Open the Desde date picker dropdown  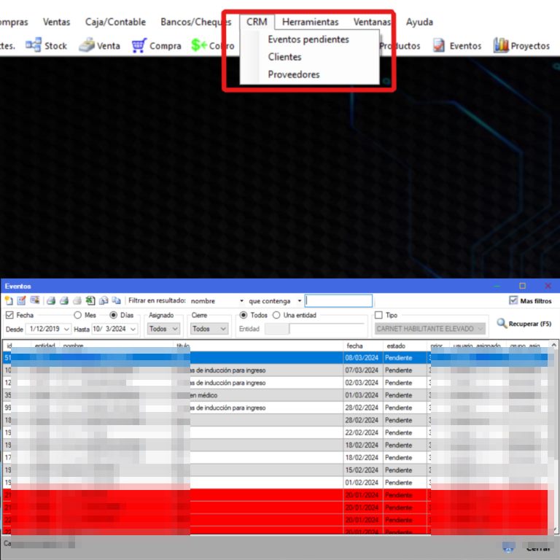66,329
